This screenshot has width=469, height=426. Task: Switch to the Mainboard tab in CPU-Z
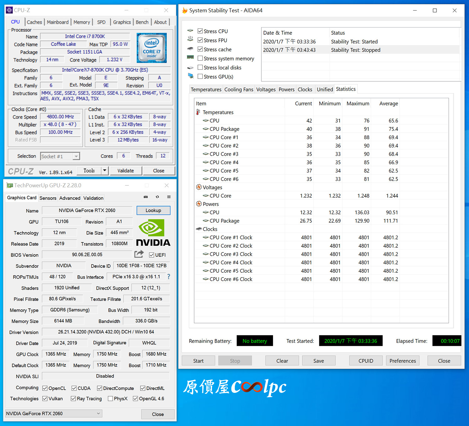click(x=58, y=22)
